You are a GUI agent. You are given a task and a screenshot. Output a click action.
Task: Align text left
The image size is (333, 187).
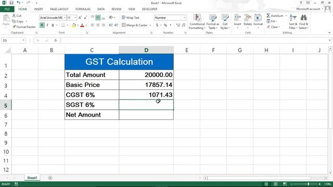pyautogui.click(x=93, y=25)
